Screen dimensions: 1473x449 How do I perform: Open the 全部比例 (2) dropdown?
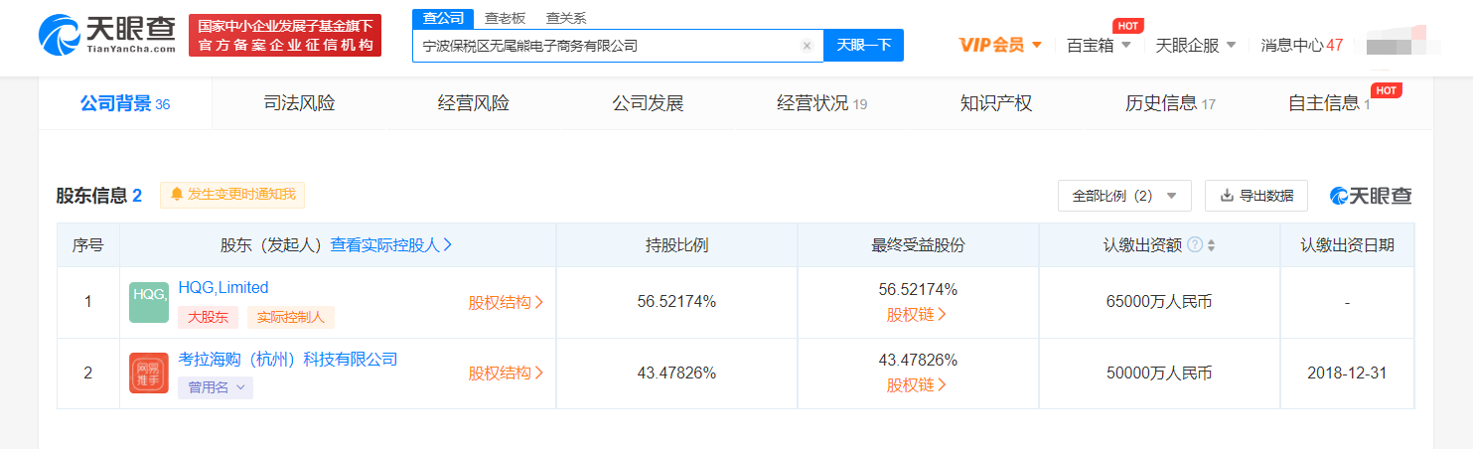[1124, 196]
